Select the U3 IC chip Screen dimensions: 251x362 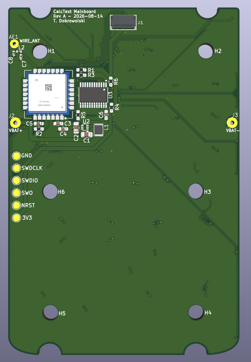click(93, 95)
